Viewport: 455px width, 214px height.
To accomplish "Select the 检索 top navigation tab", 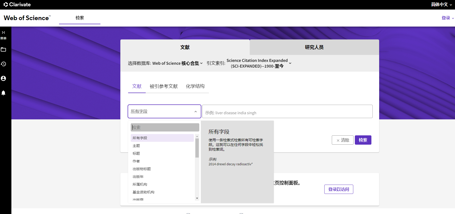I will [x=80, y=18].
